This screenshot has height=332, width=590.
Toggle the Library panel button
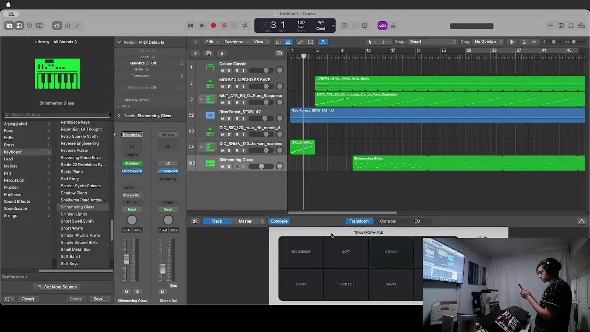(x=9, y=26)
